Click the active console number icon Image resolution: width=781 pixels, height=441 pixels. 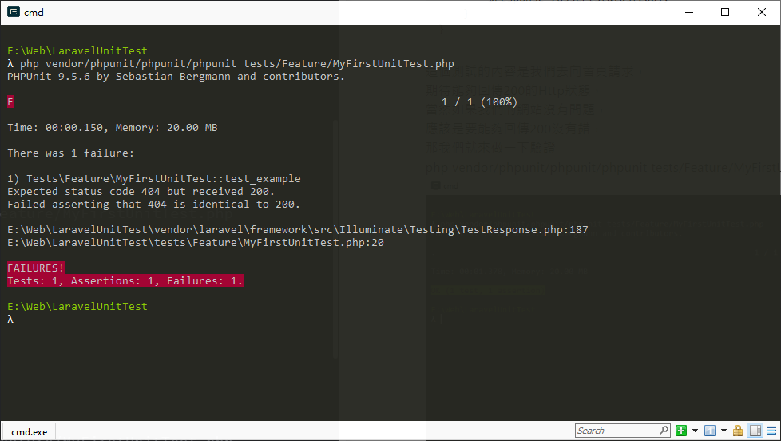710,431
